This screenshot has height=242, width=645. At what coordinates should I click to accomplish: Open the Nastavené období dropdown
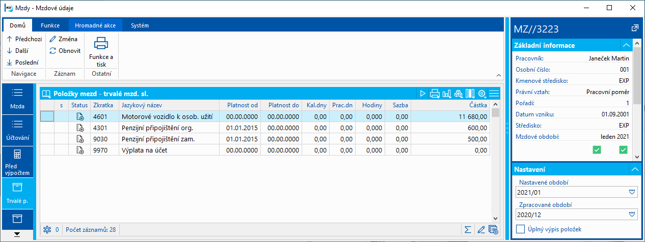632,193
